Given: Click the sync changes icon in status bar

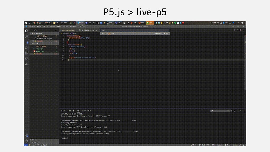Looking at the screenshot, I should 38,145.
